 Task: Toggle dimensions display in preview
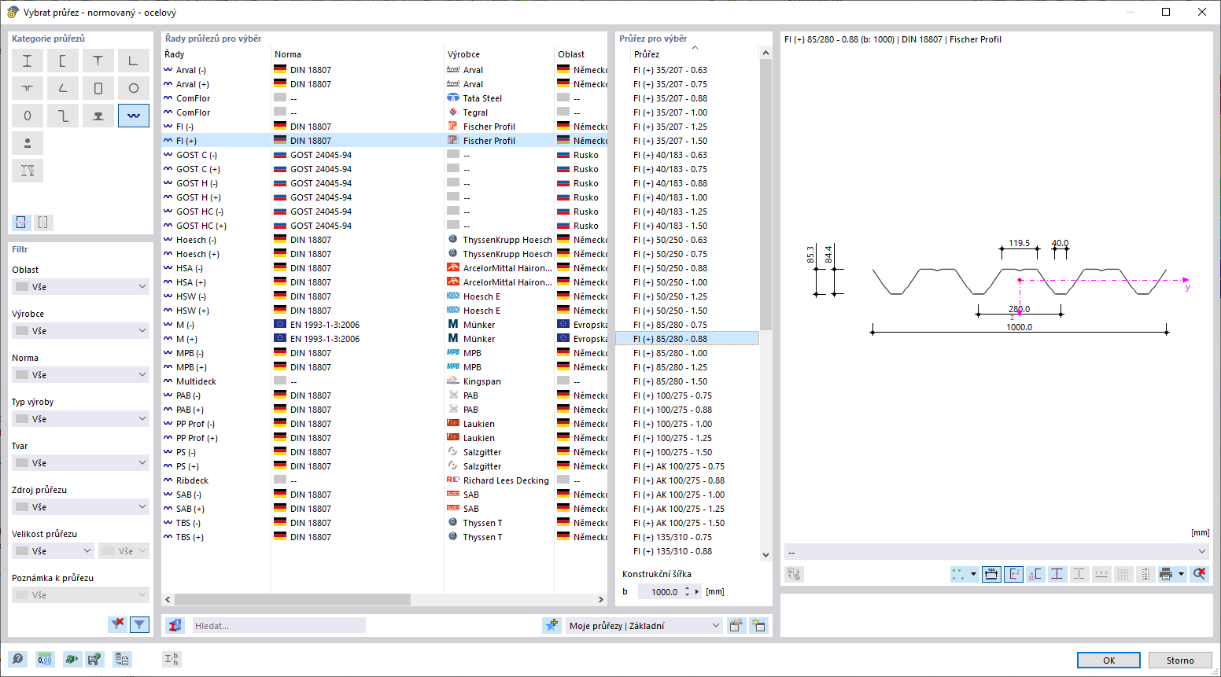click(991, 574)
